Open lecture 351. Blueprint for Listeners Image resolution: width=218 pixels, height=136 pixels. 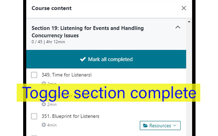[x=71, y=116]
